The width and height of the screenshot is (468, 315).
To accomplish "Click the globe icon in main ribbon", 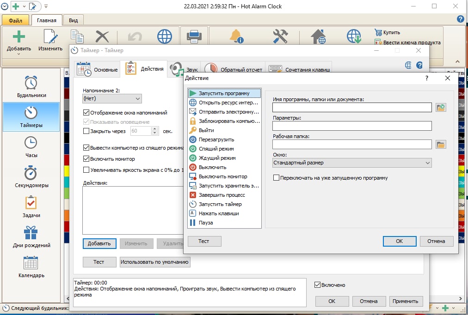I will (x=165, y=36).
